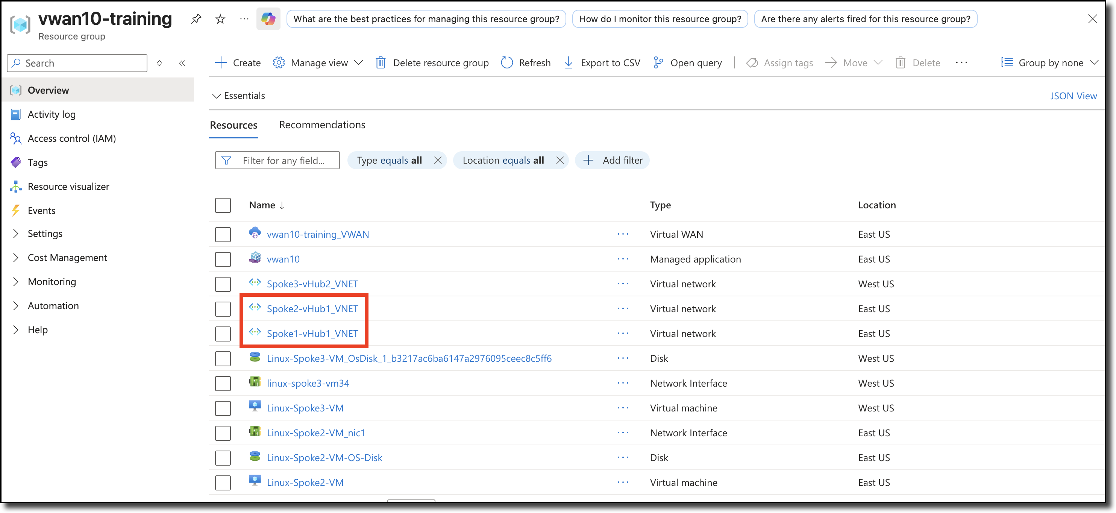Expand the Settings section
The height and width of the screenshot is (513, 1116).
tap(45, 233)
